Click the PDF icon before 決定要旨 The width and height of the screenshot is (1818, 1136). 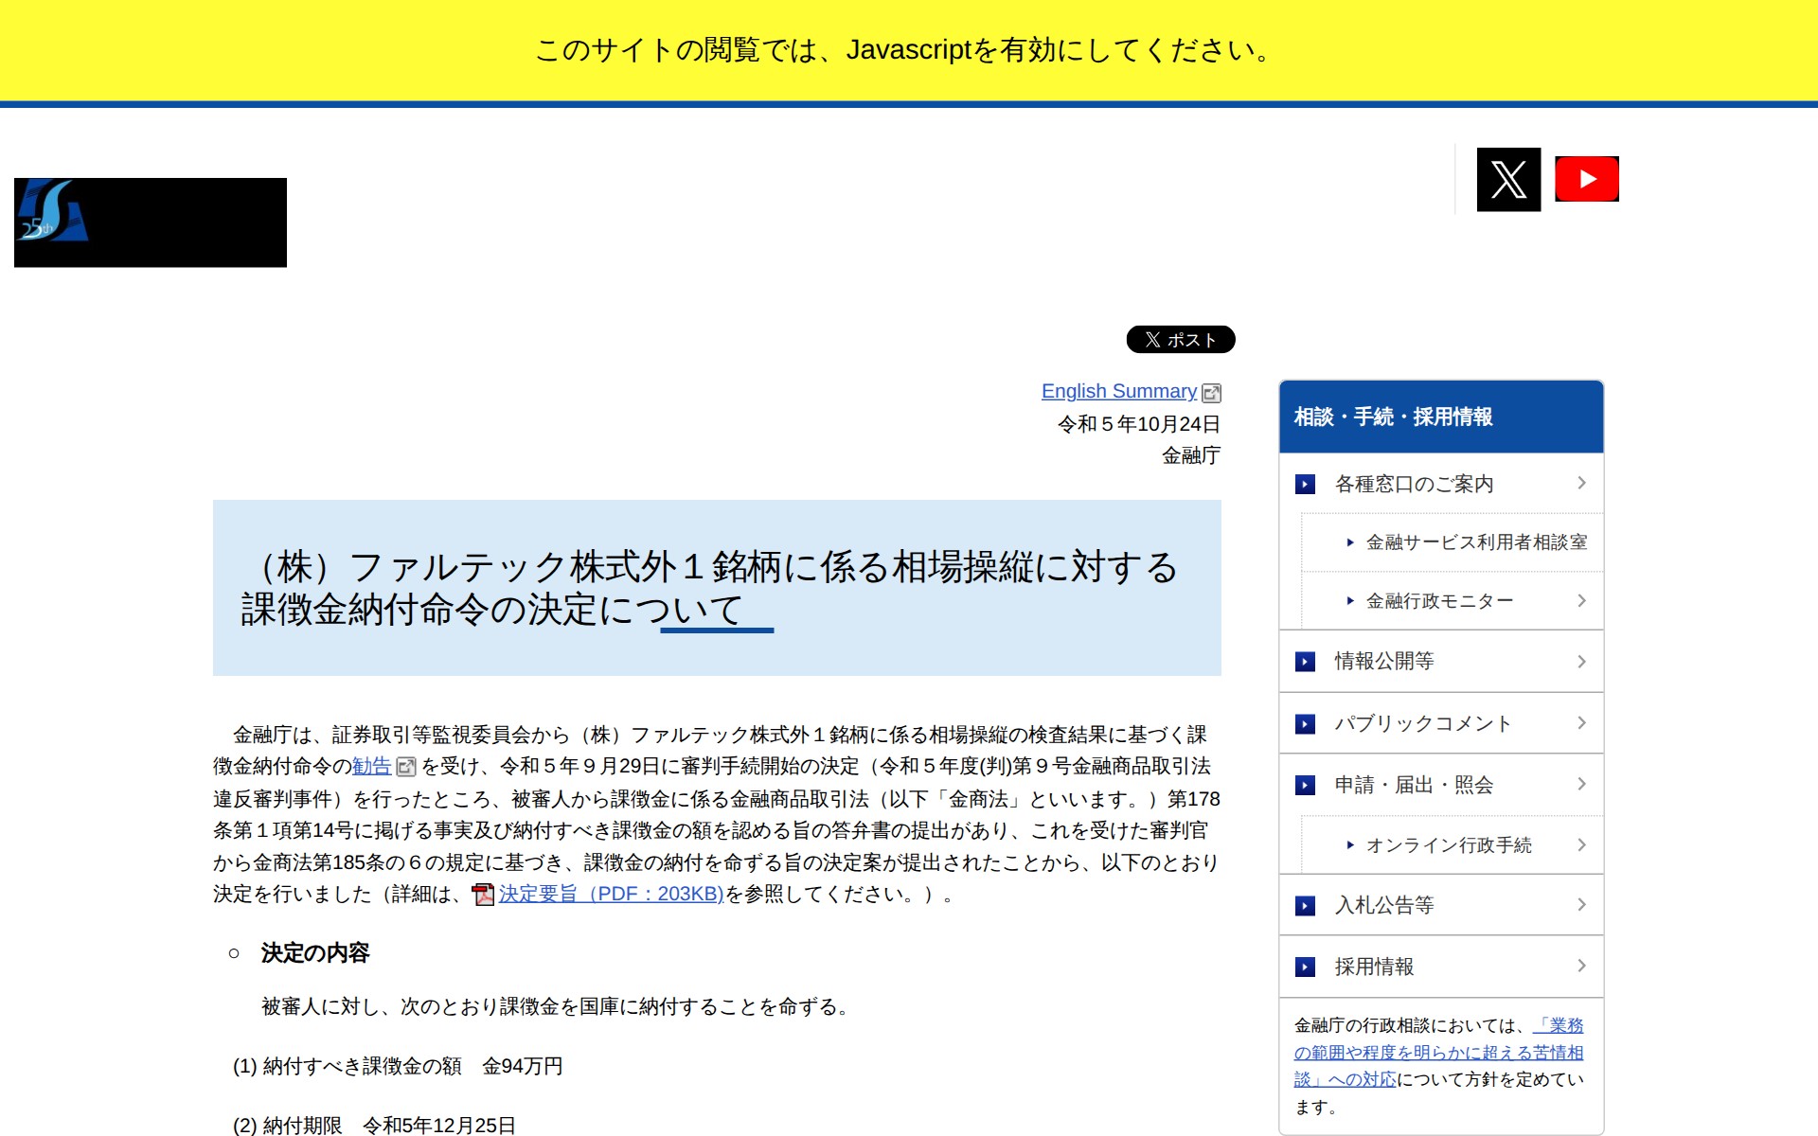483,895
